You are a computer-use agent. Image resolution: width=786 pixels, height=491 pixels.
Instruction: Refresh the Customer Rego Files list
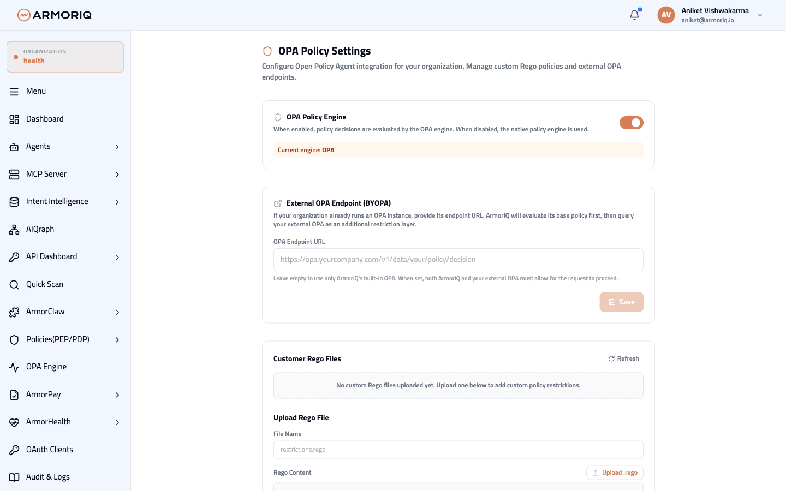624,358
